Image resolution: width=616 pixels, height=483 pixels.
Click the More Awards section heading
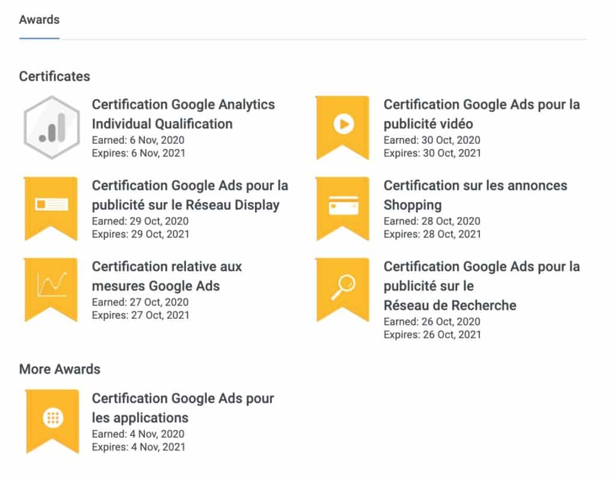[x=60, y=369]
